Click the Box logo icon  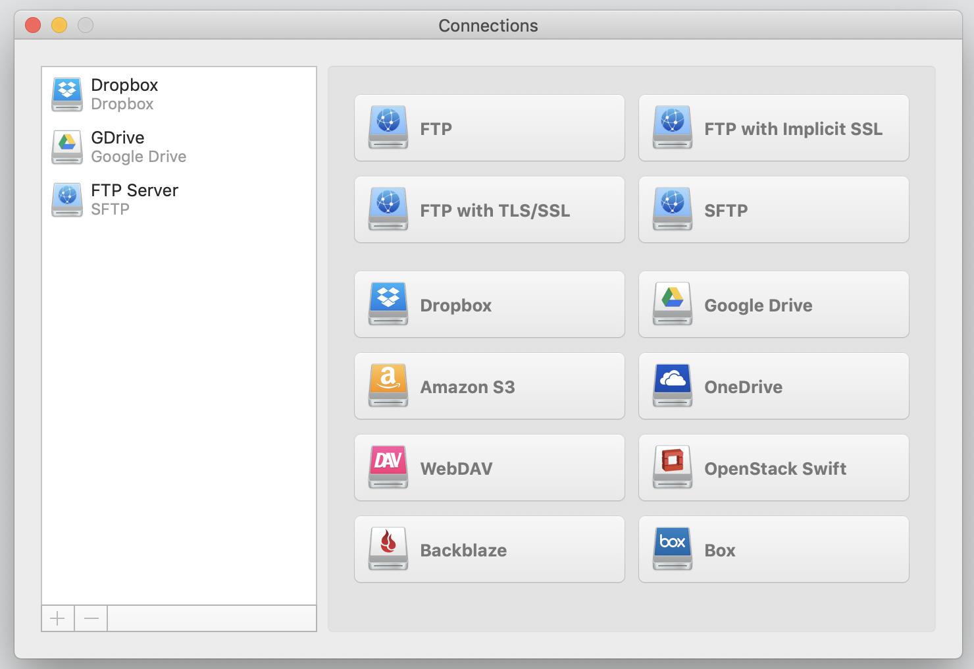(x=673, y=549)
